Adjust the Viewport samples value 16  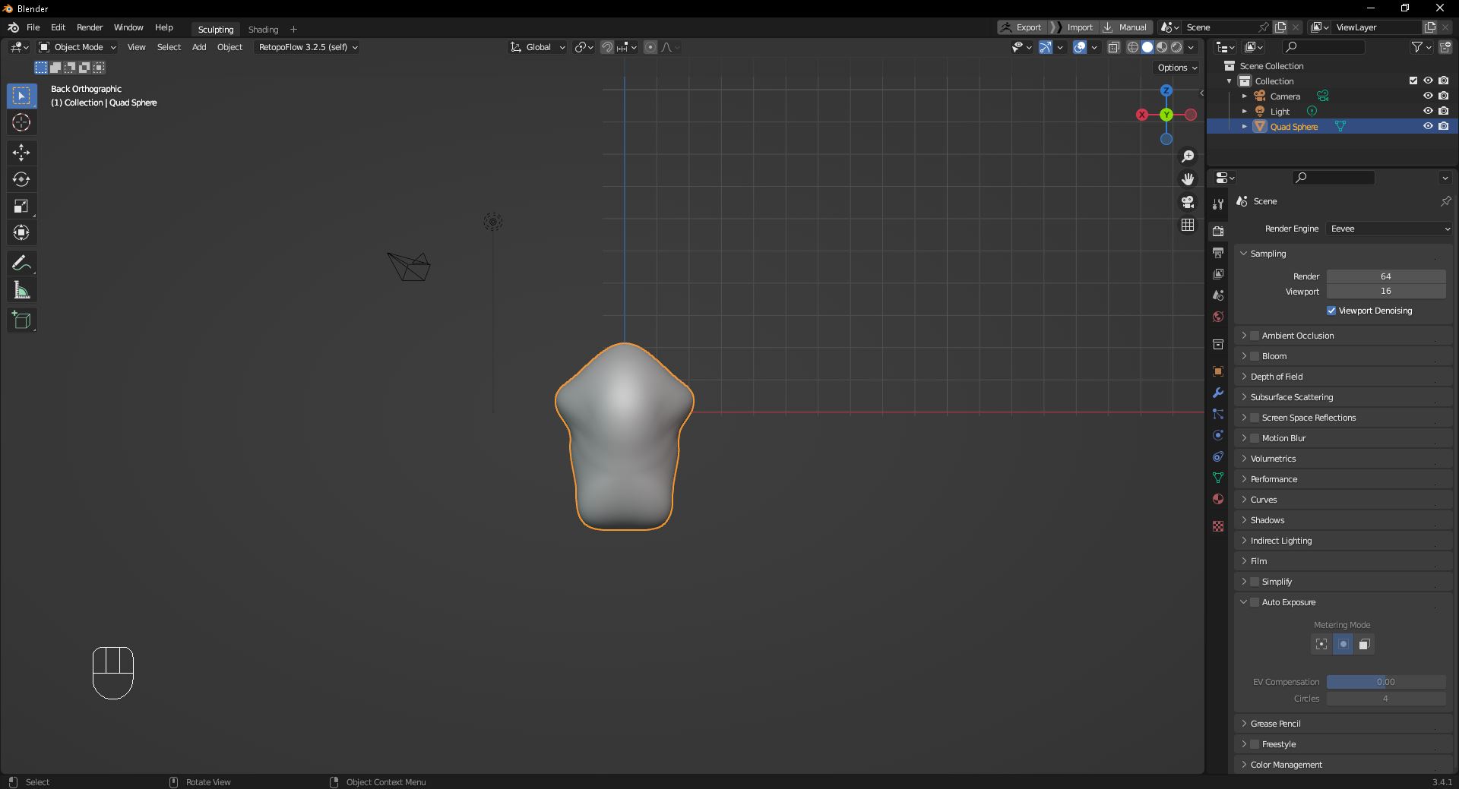[x=1386, y=292]
